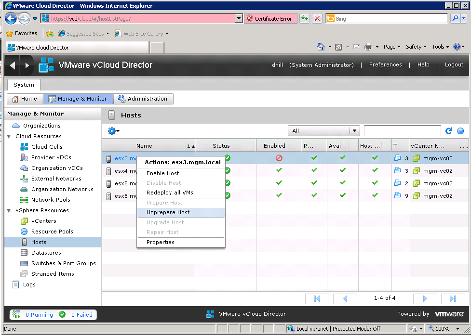Open the 0 Failed tasks link
This screenshot has height=335, width=471.
(x=81, y=315)
